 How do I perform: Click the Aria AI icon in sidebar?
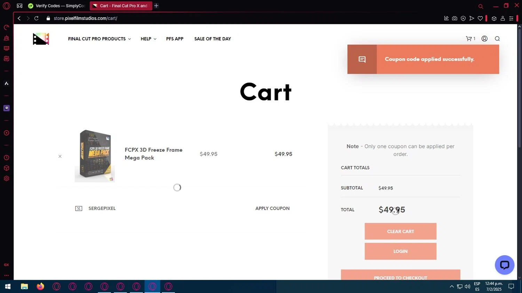pos(6,83)
